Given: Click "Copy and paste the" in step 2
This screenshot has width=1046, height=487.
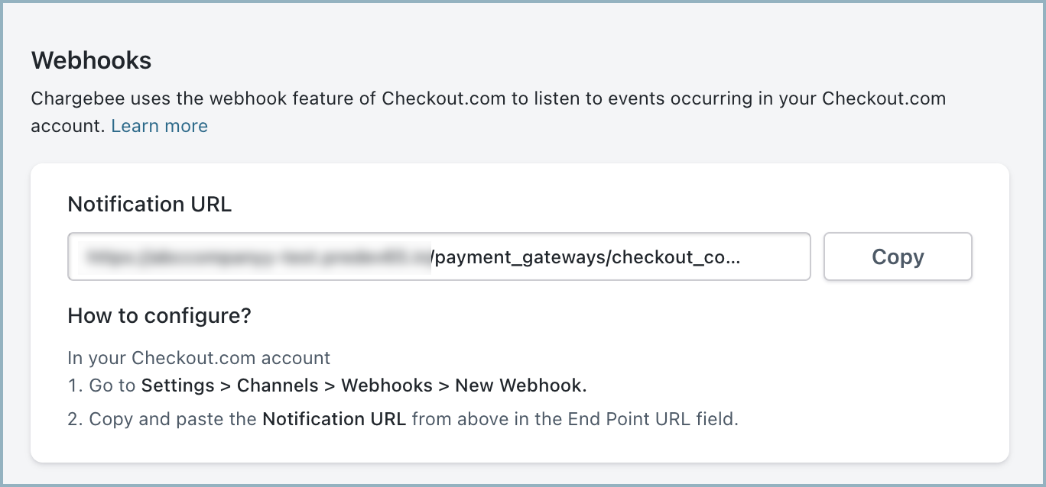Looking at the screenshot, I should pos(174,419).
